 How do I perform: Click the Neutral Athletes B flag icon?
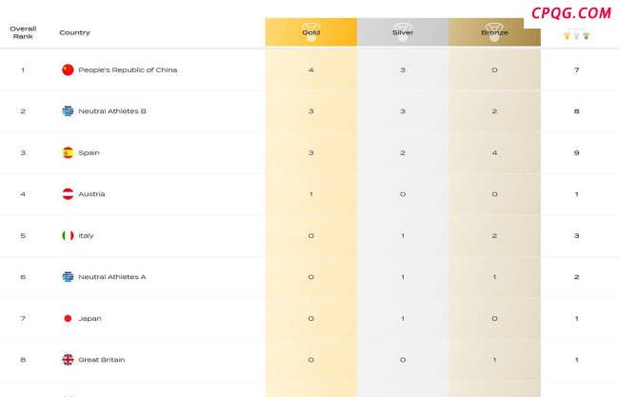point(68,111)
